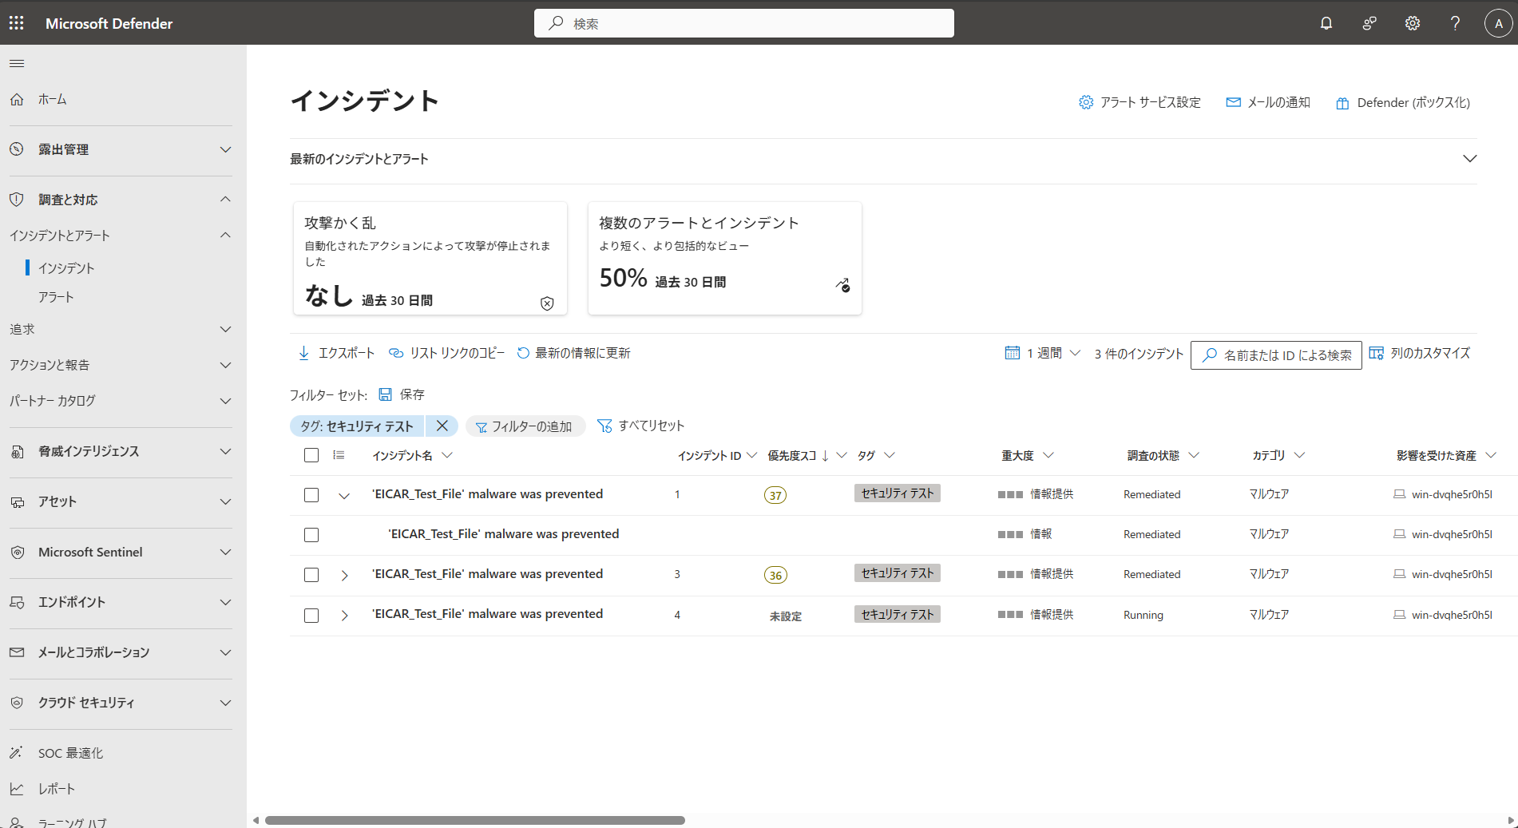
Task: Open the help question mark icon
Action: click(x=1456, y=23)
